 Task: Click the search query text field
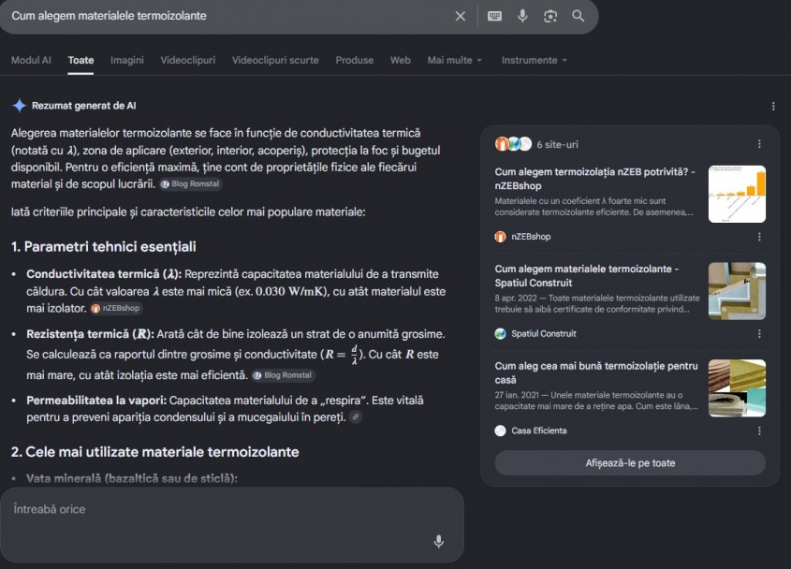click(x=227, y=16)
